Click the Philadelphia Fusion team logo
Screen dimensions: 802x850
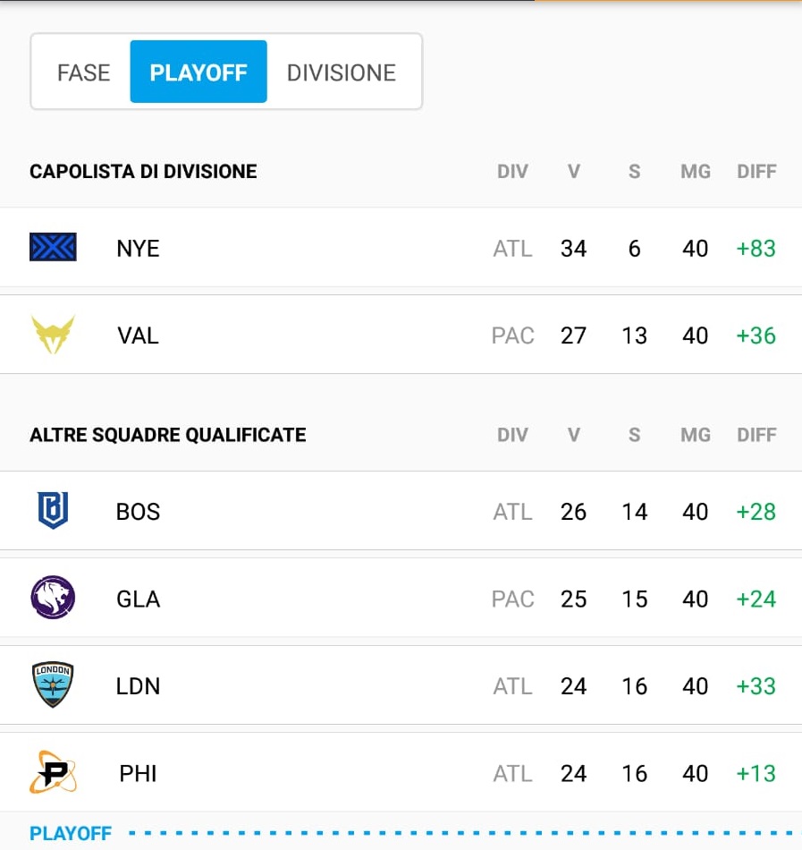[x=53, y=772]
